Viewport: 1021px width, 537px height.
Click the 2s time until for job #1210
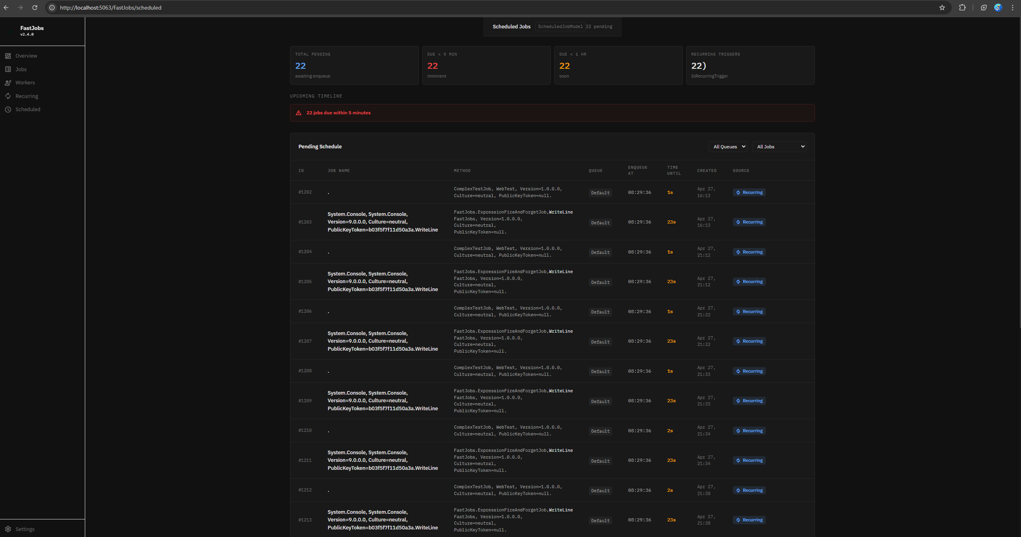670,431
